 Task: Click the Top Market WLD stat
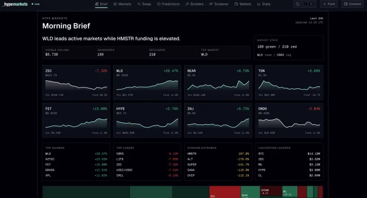coord(224,52)
